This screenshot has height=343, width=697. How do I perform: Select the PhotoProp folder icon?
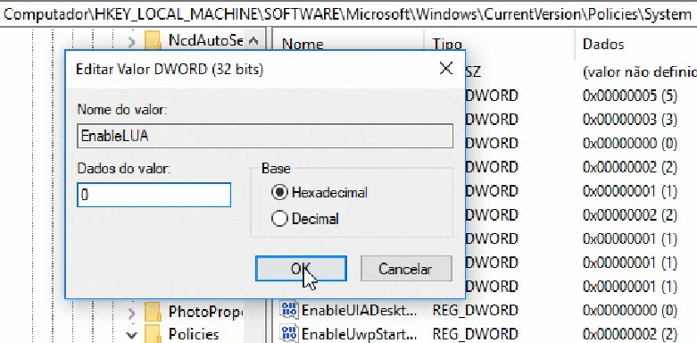[154, 312]
